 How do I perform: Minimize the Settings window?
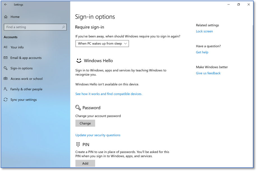228,4
